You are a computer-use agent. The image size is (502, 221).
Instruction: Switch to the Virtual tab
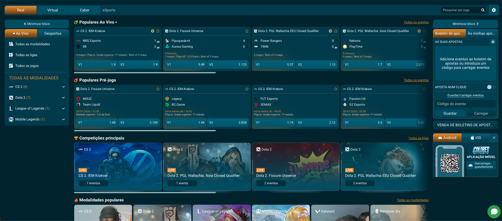click(53, 10)
